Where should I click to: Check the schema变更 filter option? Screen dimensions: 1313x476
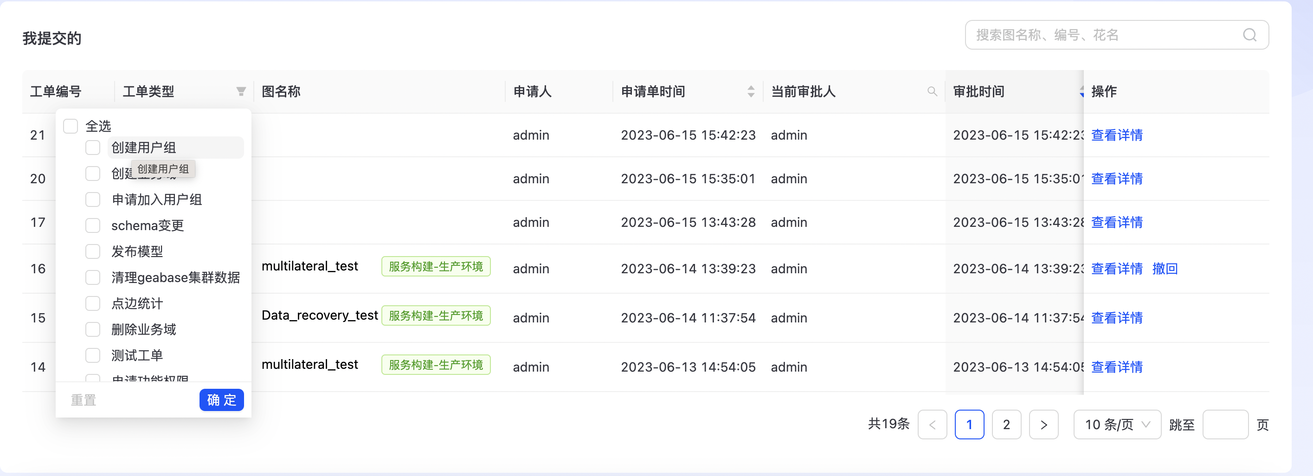point(93,225)
